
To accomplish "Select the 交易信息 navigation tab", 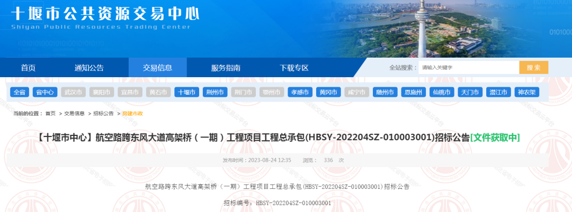I will tap(158, 68).
